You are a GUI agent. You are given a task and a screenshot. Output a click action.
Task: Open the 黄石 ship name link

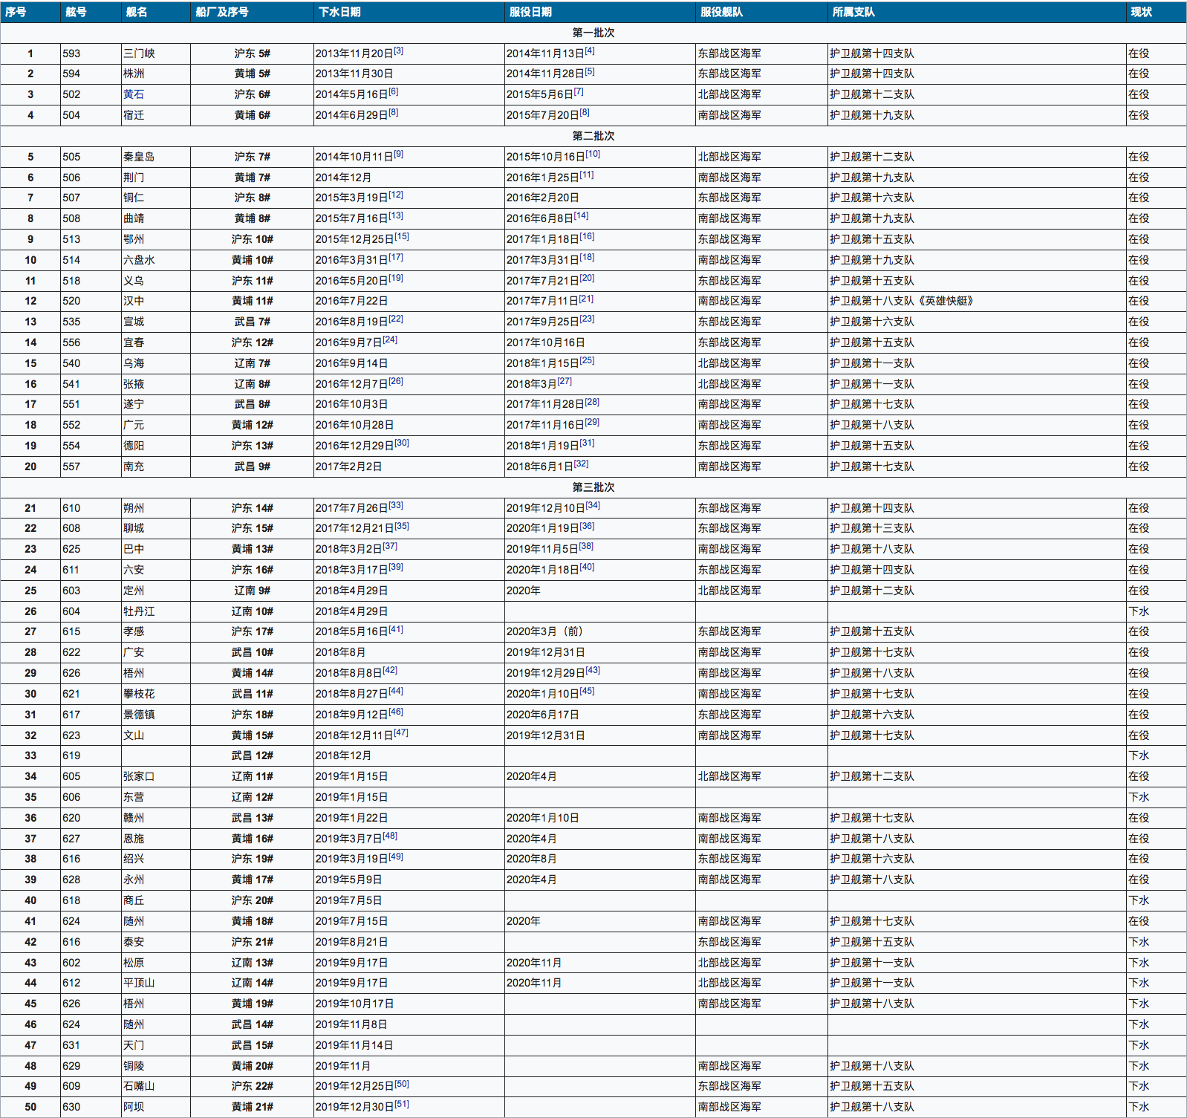(x=134, y=94)
